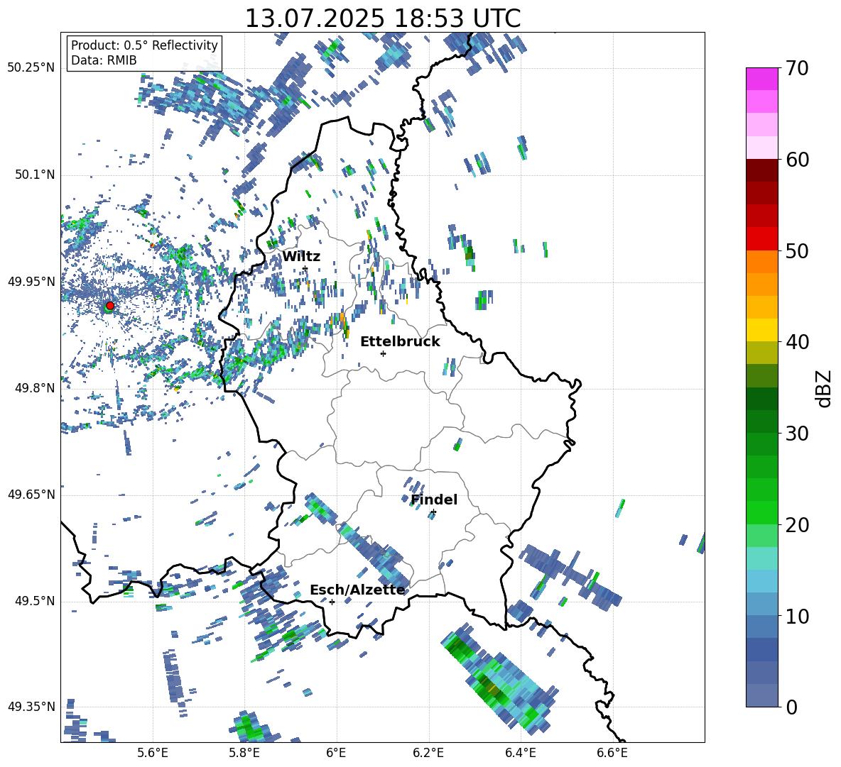The width and height of the screenshot is (841, 767).
Task: Click the dark red colorbar segment below 60
Action: click(x=761, y=170)
